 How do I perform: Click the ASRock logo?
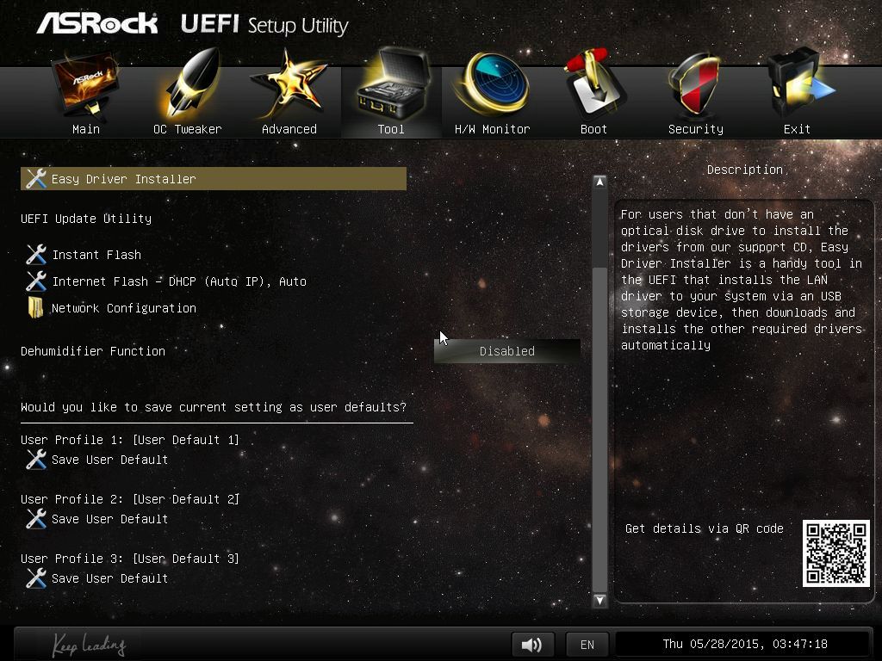96,23
